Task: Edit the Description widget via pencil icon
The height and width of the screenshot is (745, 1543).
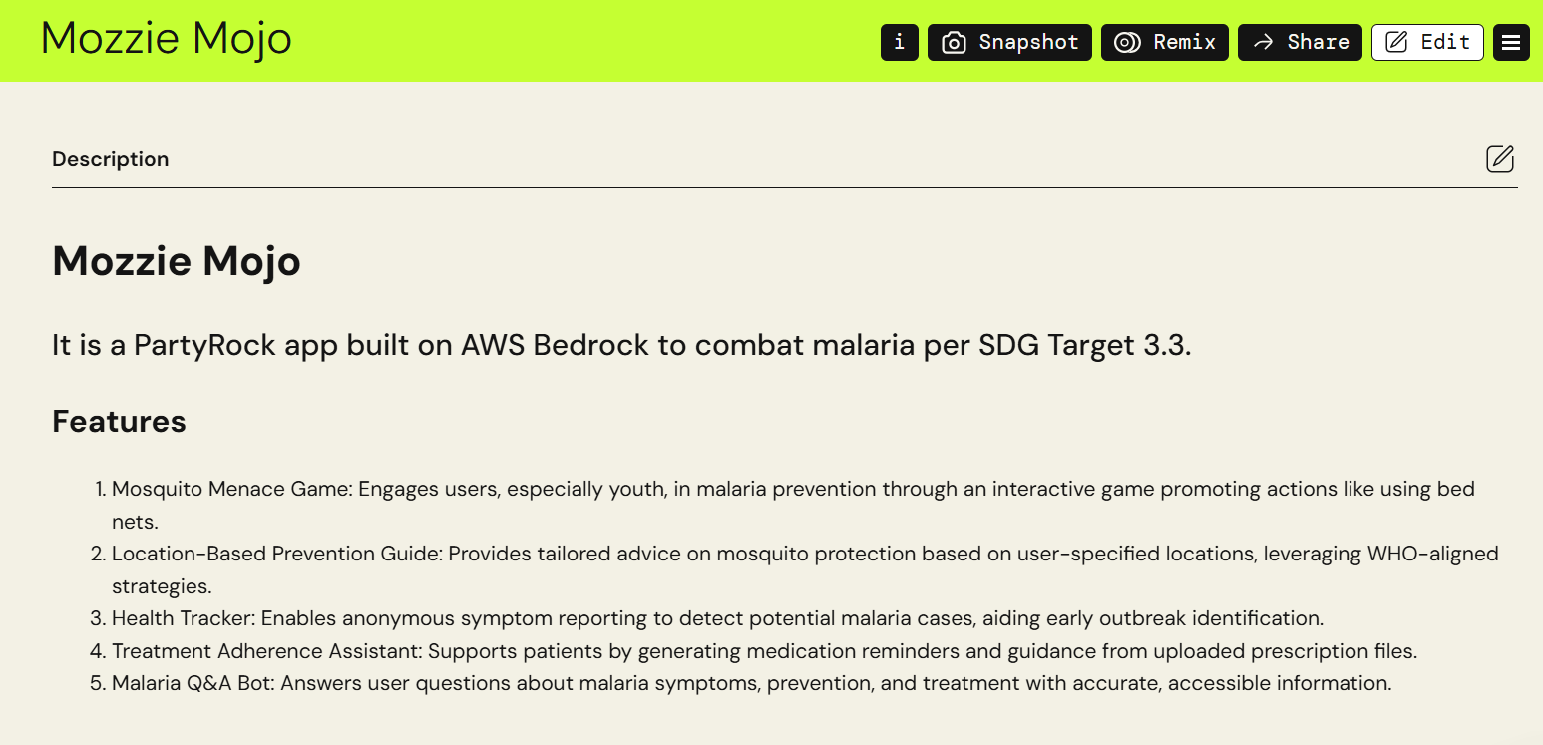Action: pyautogui.click(x=1499, y=159)
